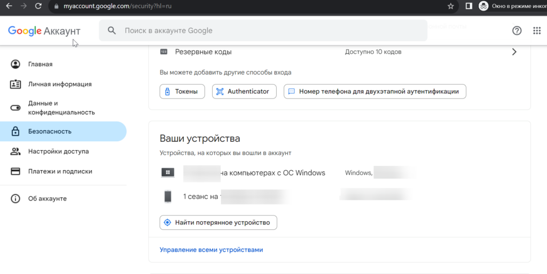The height and width of the screenshot is (274, 547).
Task: Open Настройки доступа in the sidebar
Action: (x=63, y=151)
